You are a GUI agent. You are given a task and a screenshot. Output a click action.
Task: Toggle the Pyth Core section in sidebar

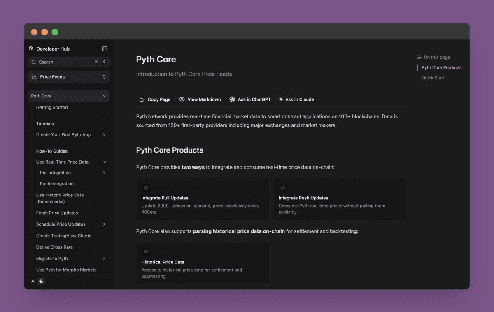pos(104,95)
